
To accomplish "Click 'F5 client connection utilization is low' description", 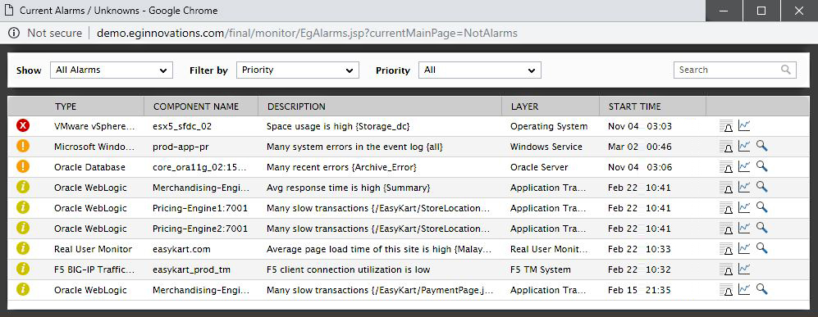I will click(349, 269).
